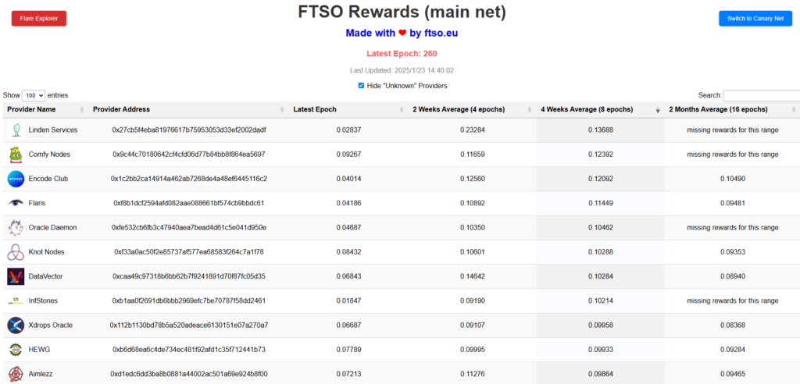Click Linden Services 2 weeks value 0.23284
Screen dimensions: 800x384
(x=473, y=130)
